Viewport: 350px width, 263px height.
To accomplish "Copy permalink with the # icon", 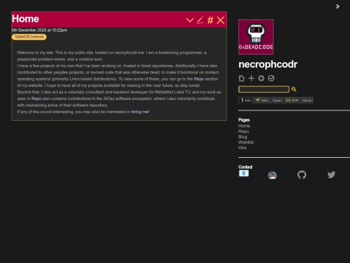I will coord(210,20).
